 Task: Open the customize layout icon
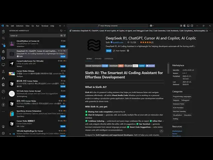(181, 26)
